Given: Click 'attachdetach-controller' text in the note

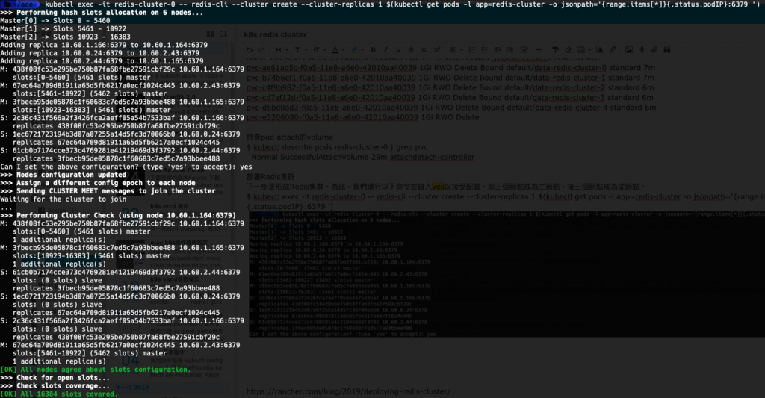Looking at the screenshot, I should (433, 157).
